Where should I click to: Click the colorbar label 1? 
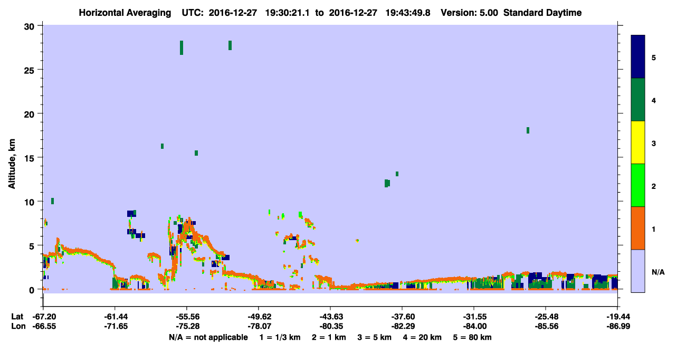pyautogui.click(x=654, y=229)
